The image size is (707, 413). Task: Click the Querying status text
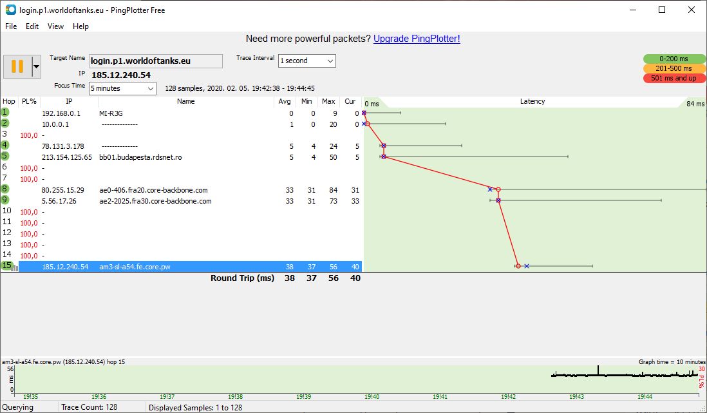(17, 407)
